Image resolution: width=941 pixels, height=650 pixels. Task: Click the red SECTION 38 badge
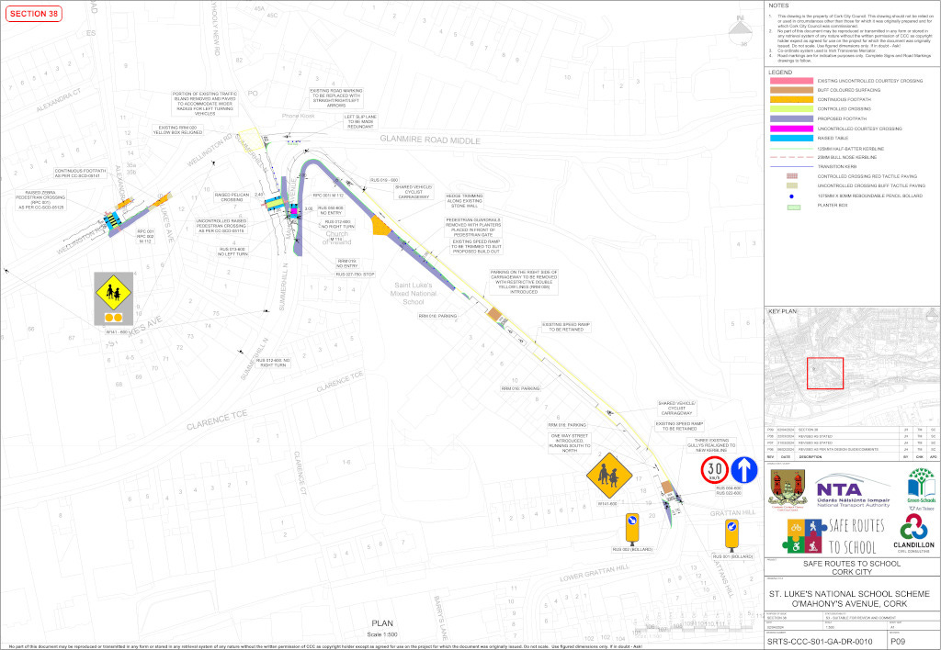point(34,13)
